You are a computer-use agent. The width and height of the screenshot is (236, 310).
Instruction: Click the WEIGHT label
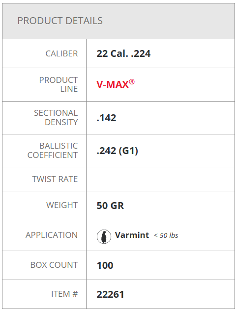(62, 205)
